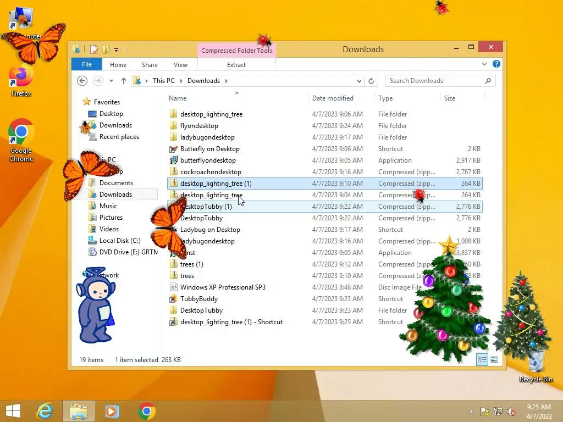This screenshot has height=422, width=563.
Task: Click the search magnifier icon
Action: pyautogui.click(x=488, y=81)
